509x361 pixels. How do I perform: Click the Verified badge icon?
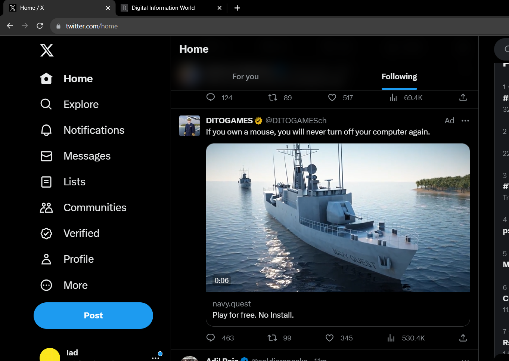(46, 234)
